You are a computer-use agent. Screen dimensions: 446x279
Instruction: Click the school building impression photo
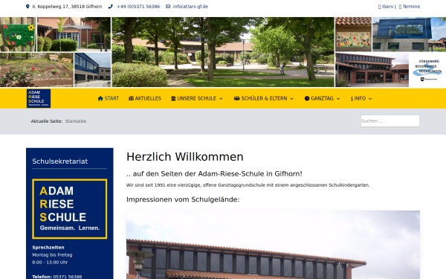click(x=273, y=245)
